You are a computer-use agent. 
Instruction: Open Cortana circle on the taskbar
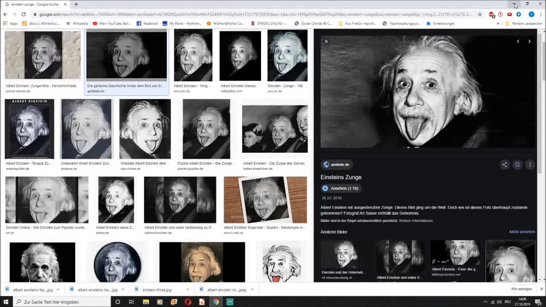pyautogui.click(x=118, y=302)
